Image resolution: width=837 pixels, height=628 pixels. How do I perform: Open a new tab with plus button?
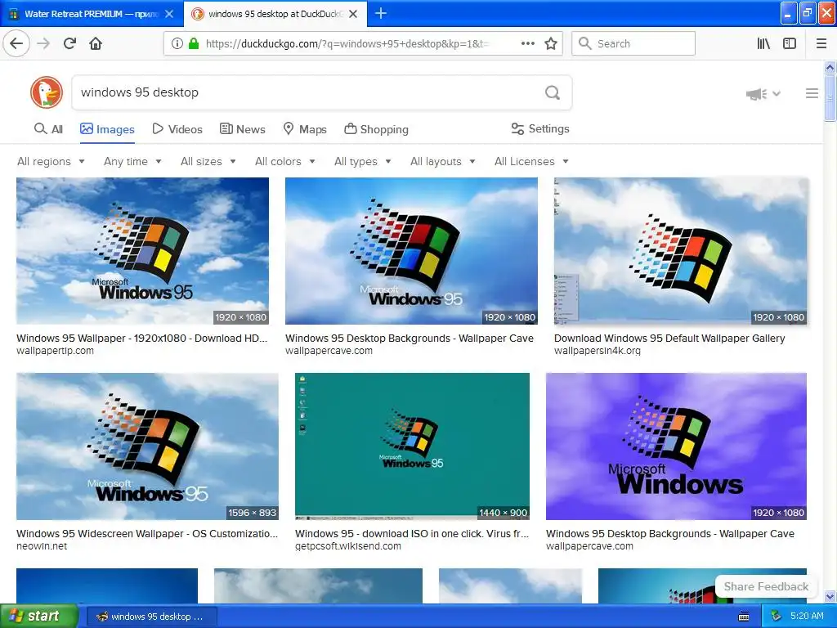click(381, 13)
